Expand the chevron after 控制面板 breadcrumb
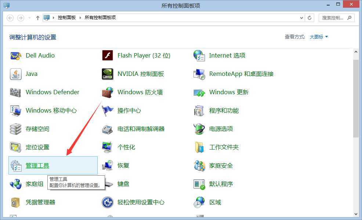This screenshot has width=362, height=220. (x=80, y=18)
